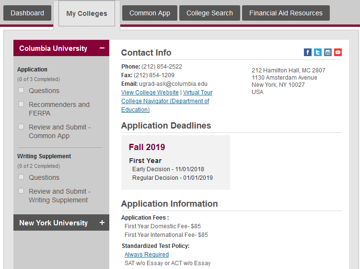Check the Application Questions checkbox
Screen dimensions: 360x269
pos(21,90)
